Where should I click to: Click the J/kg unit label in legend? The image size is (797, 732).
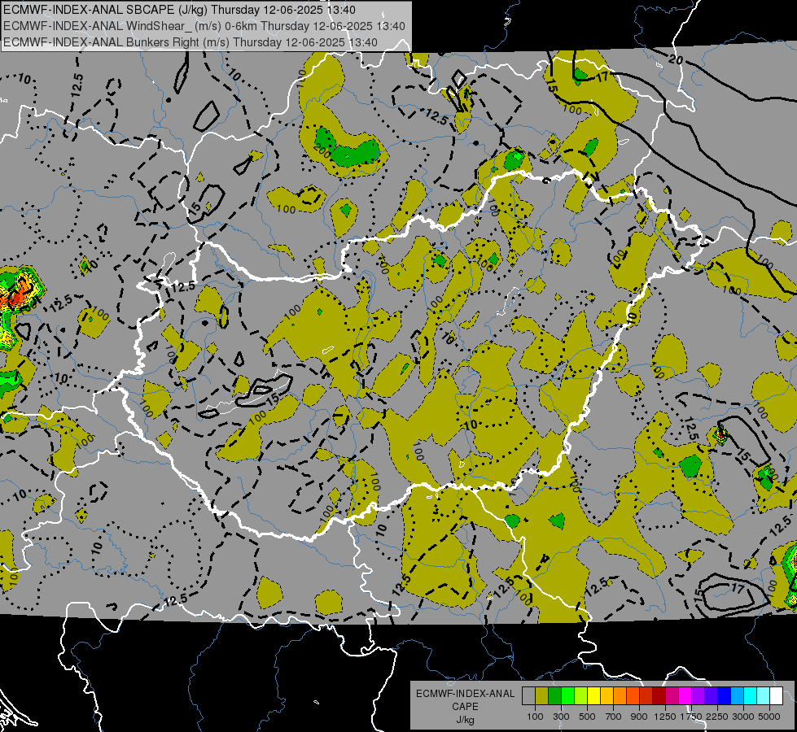click(x=465, y=720)
